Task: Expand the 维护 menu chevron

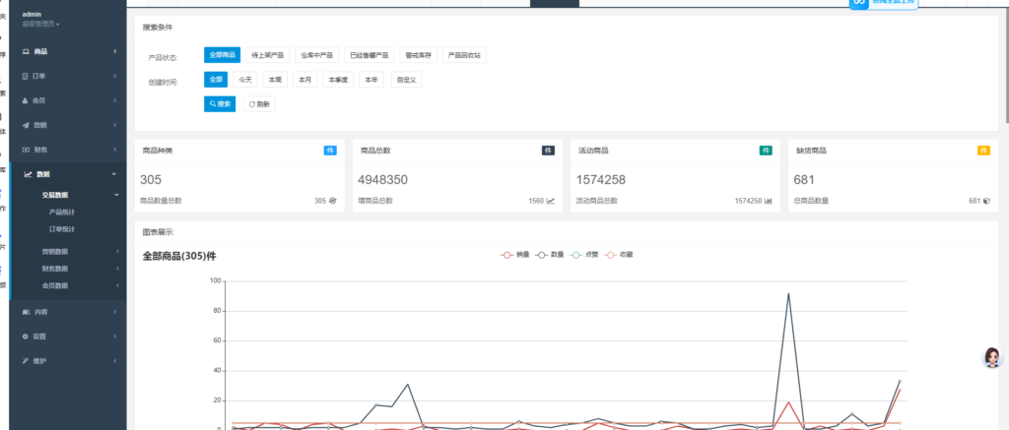Action: pos(115,360)
